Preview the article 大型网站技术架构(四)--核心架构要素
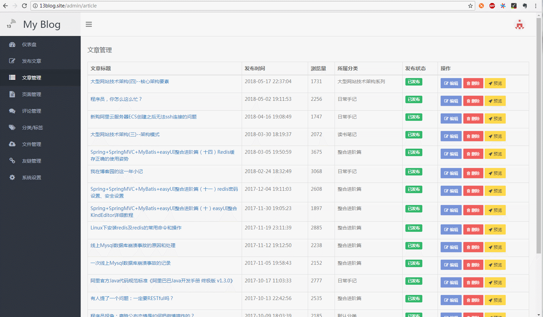Image resolution: width=543 pixels, height=317 pixels. click(x=495, y=83)
